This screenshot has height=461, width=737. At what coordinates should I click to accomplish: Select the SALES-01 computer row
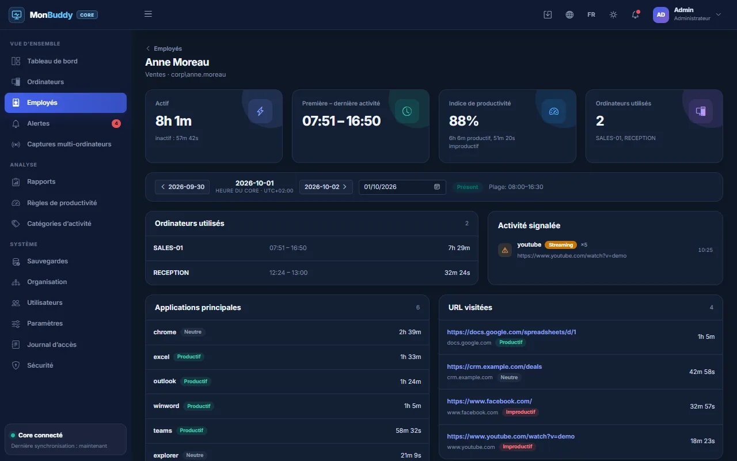pyautogui.click(x=311, y=248)
